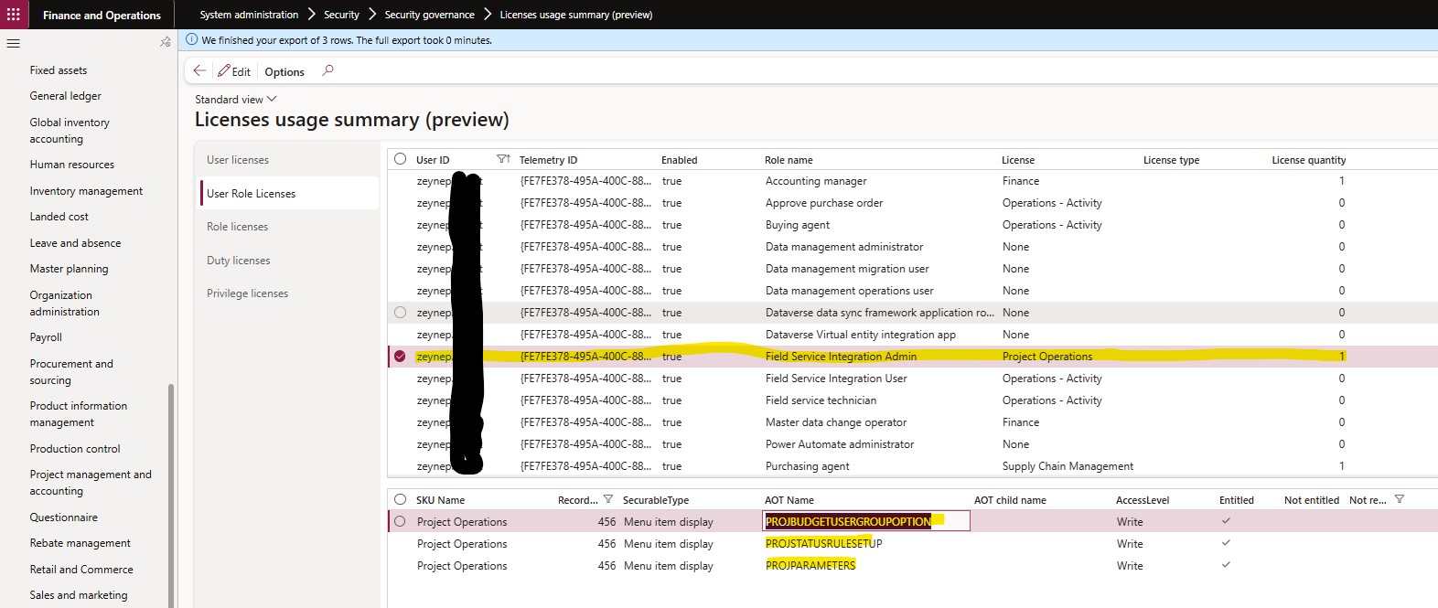Click the License type column header
This screenshot has height=608, width=1438.
pos(1171,160)
